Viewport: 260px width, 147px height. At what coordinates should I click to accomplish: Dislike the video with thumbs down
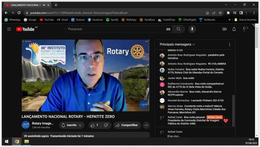pyautogui.click(x=106, y=125)
